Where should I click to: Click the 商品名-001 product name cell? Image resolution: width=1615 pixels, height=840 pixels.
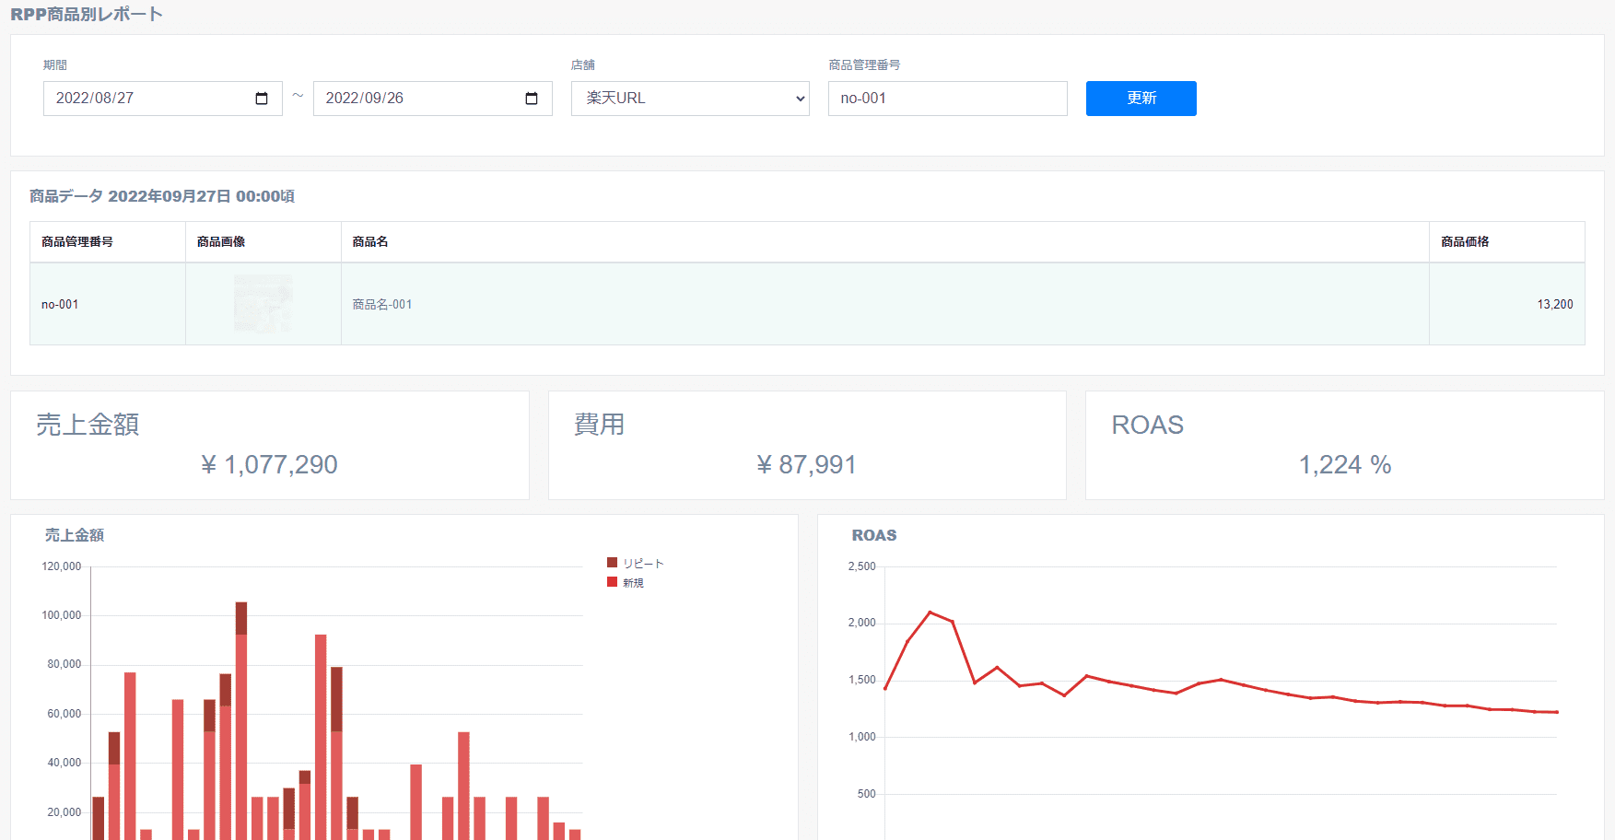[x=382, y=304]
